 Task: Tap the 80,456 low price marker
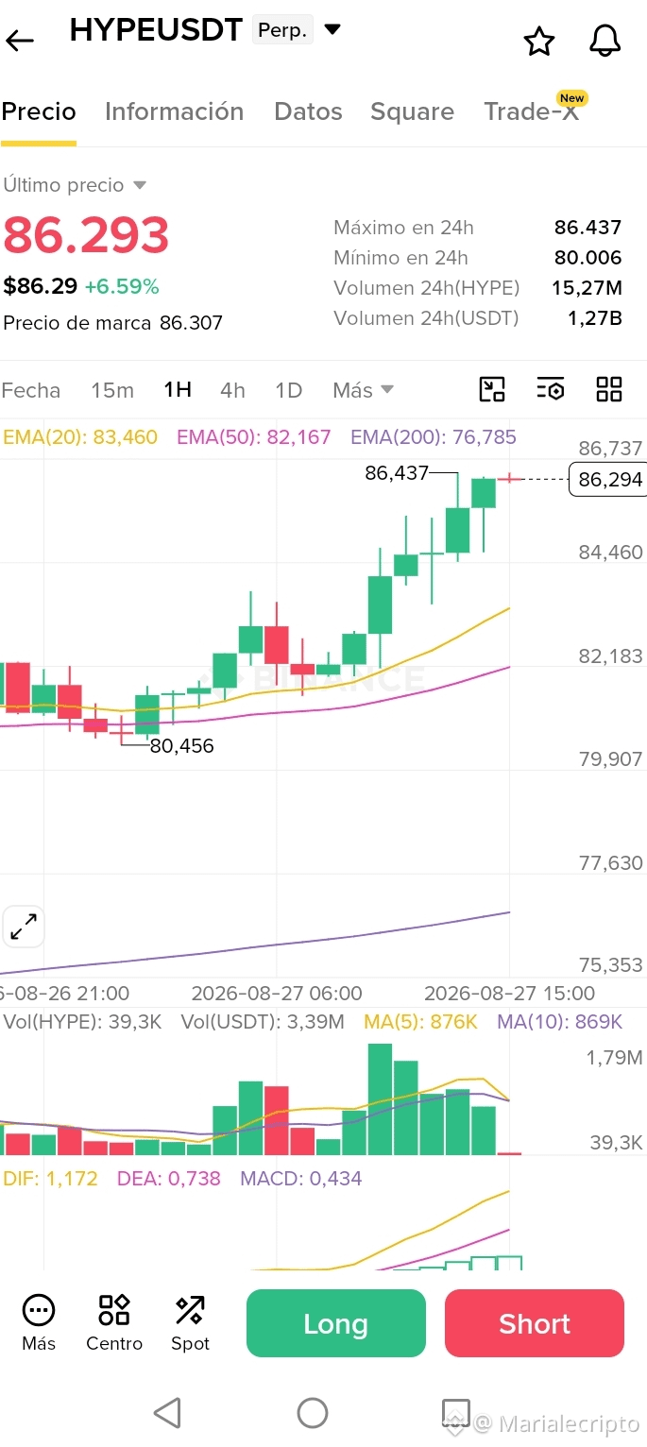click(182, 746)
